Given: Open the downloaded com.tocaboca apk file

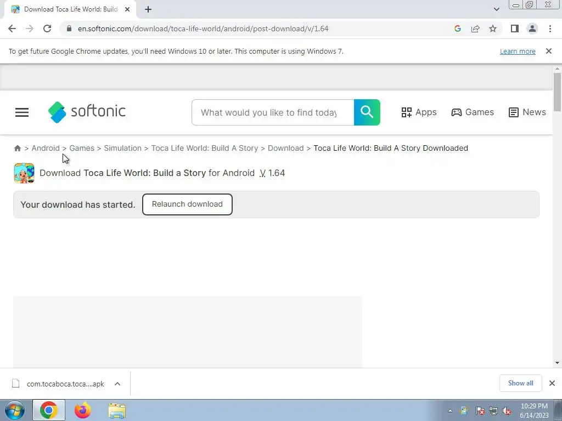Looking at the screenshot, I should click(x=65, y=384).
